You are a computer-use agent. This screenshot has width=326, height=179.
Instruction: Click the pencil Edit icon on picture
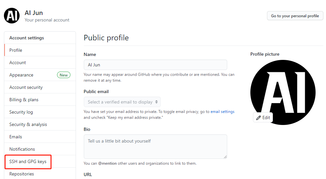[259, 117]
